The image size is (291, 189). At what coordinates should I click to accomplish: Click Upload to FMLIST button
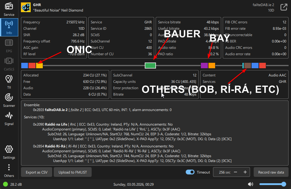[x=73, y=172]
